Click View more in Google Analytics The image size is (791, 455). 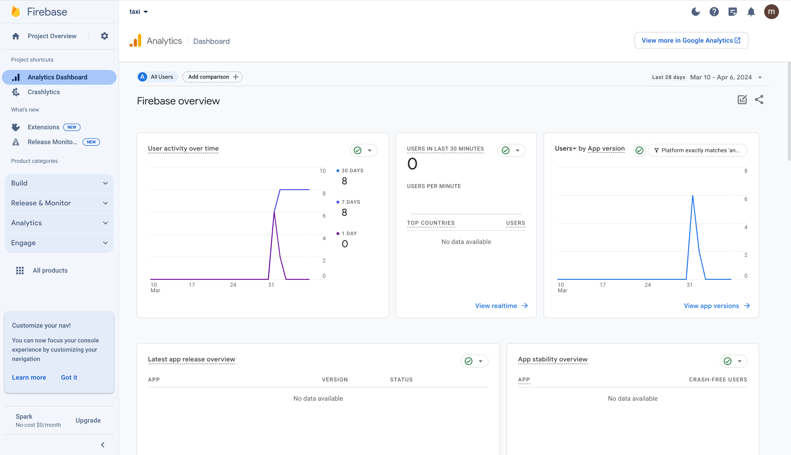point(691,40)
